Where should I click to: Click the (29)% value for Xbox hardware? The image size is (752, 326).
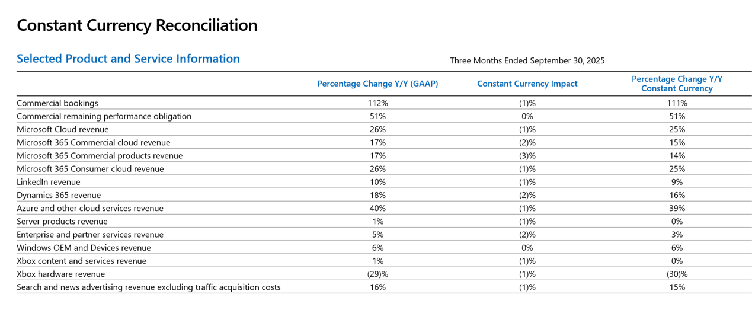377,274
